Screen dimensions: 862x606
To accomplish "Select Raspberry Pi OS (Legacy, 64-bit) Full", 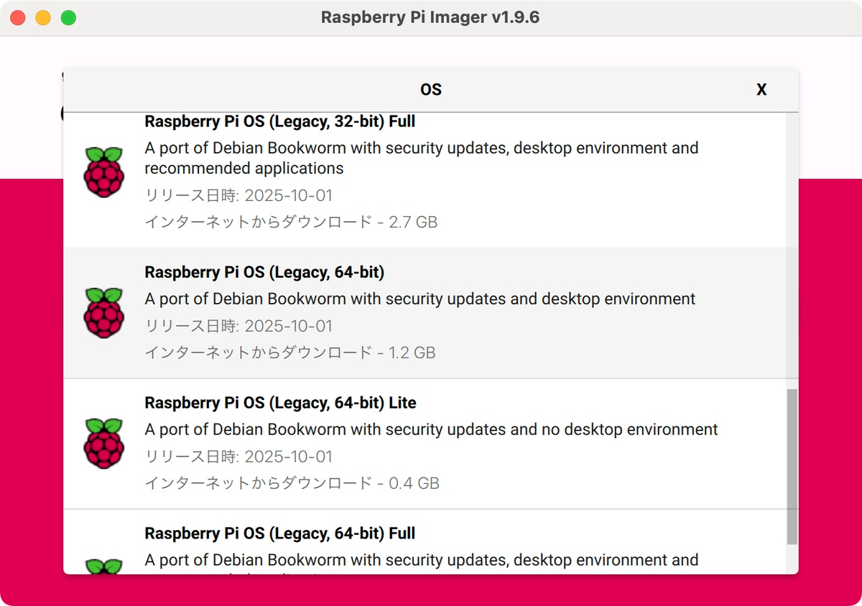I will (x=425, y=541).
